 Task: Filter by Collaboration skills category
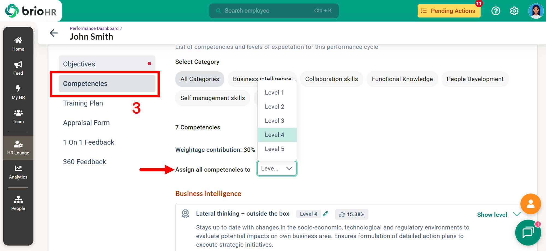331,79
